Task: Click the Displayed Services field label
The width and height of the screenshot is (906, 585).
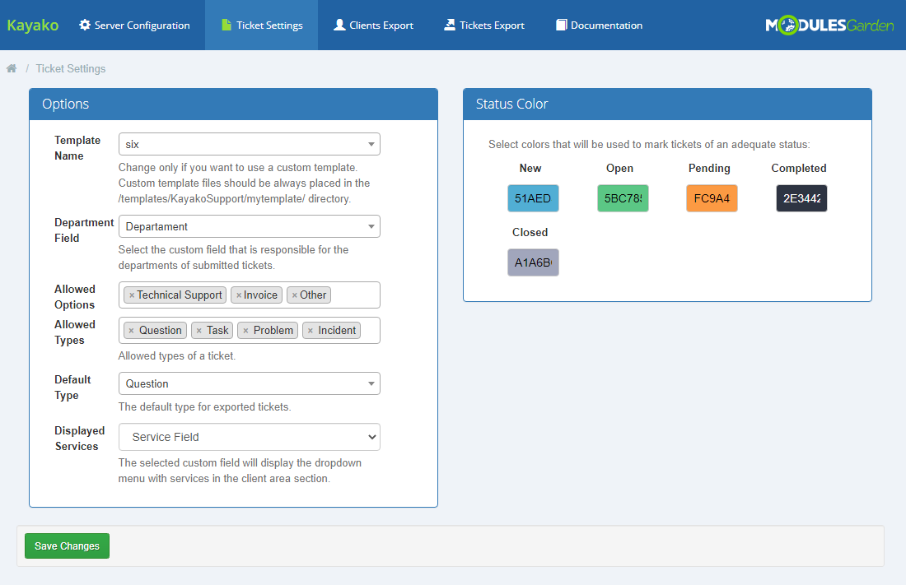Action: pyautogui.click(x=80, y=439)
